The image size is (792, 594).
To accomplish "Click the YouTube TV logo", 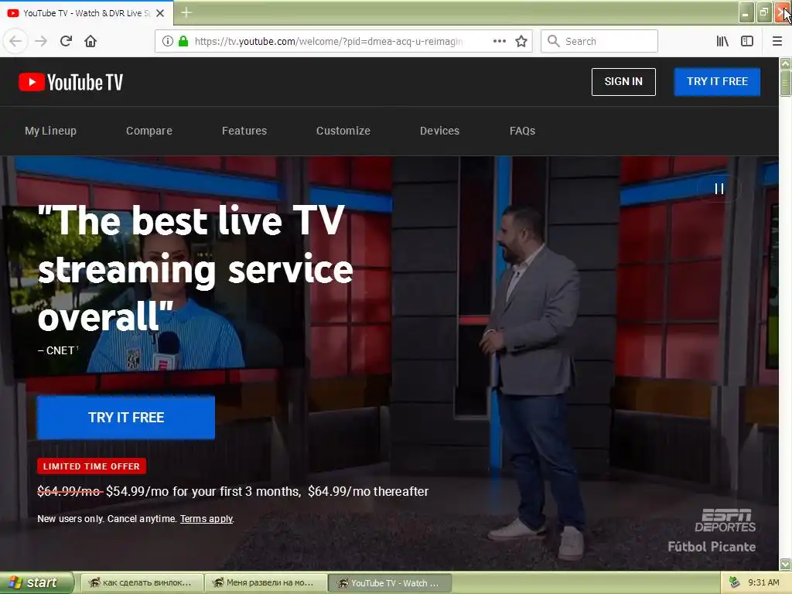I will tap(70, 82).
